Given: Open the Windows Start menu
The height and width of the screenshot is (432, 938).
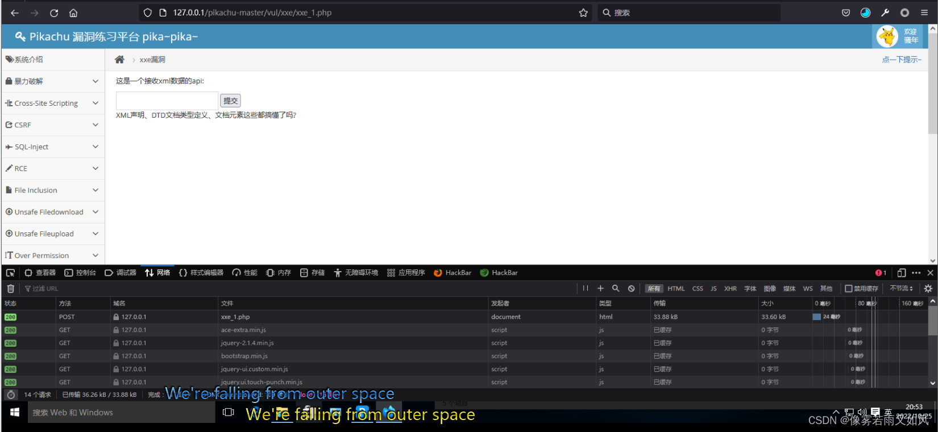Looking at the screenshot, I should (15, 412).
